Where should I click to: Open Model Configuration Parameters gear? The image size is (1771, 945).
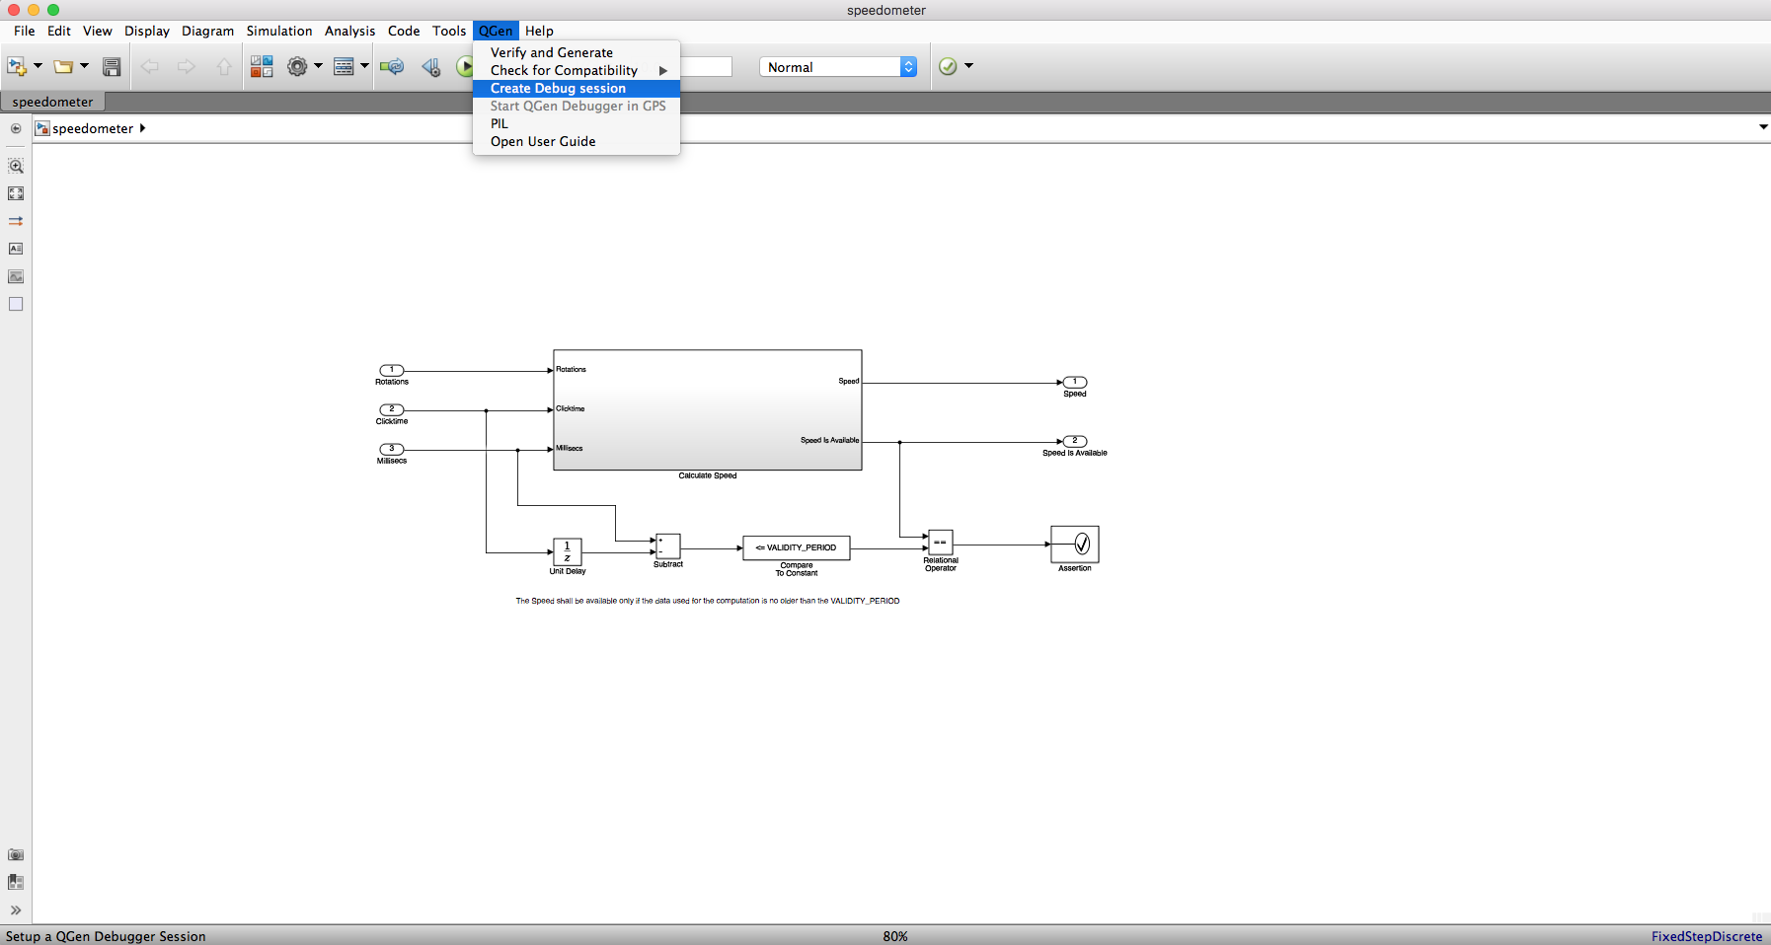[297, 66]
